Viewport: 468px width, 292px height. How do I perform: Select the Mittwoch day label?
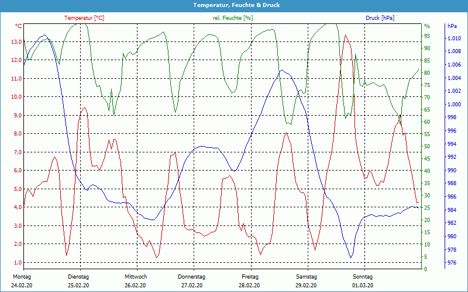[x=136, y=277]
